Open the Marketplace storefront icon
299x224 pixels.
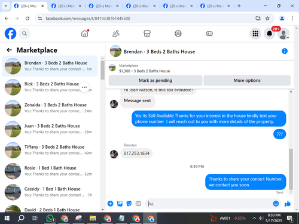tap(147, 33)
